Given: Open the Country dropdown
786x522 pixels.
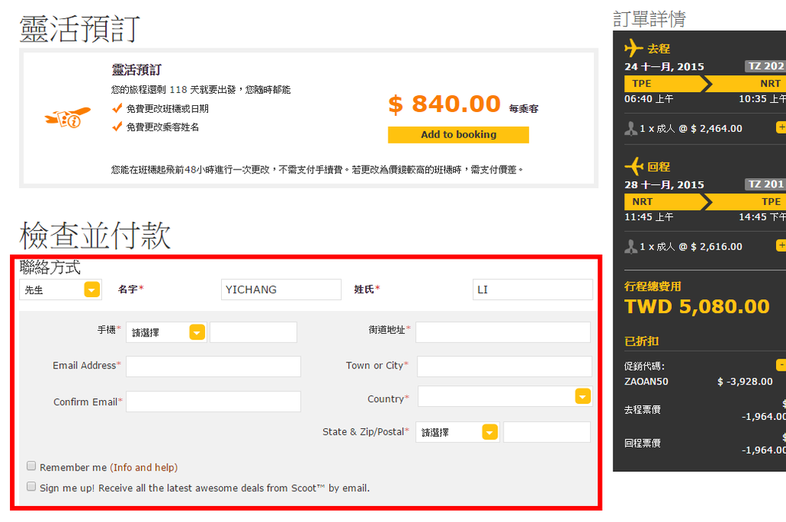Looking at the screenshot, I should (505, 396).
